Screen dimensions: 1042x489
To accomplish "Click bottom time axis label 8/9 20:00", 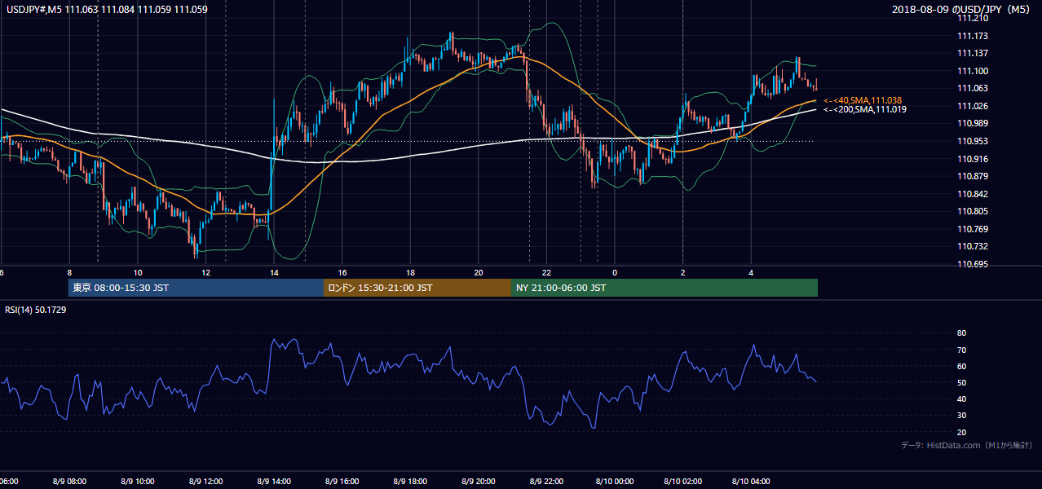I will point(479,482).
